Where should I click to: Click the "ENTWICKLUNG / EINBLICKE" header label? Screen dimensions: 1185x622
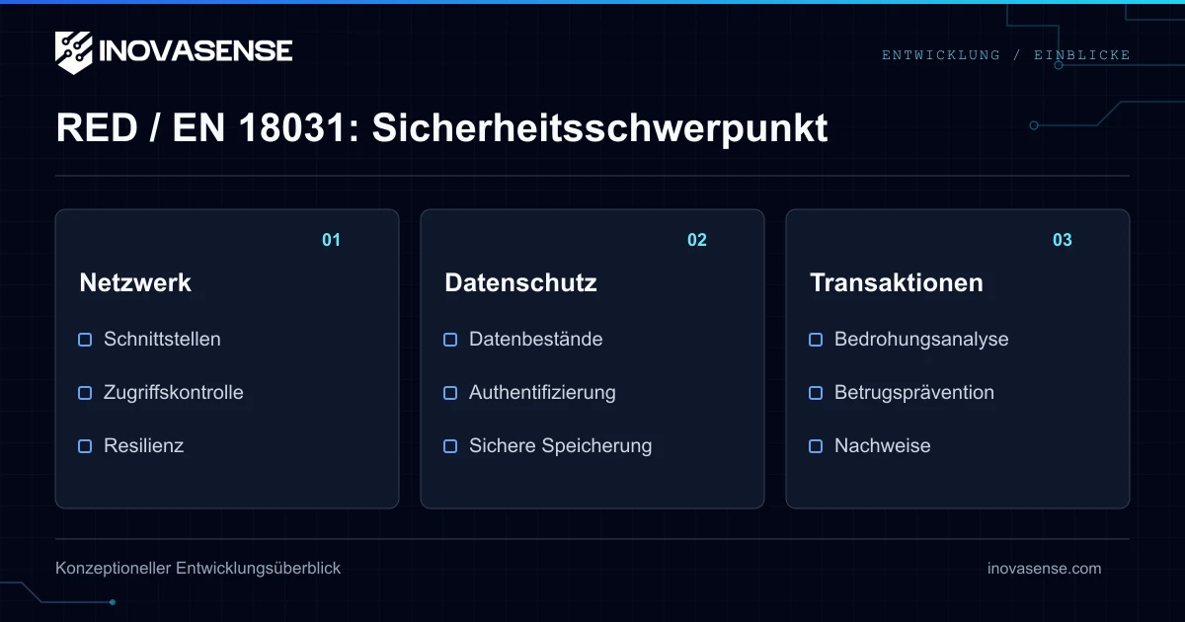[x=1005, y=55]
